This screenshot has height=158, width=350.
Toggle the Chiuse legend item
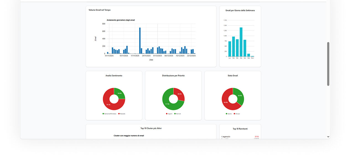[x=237, y=114]
